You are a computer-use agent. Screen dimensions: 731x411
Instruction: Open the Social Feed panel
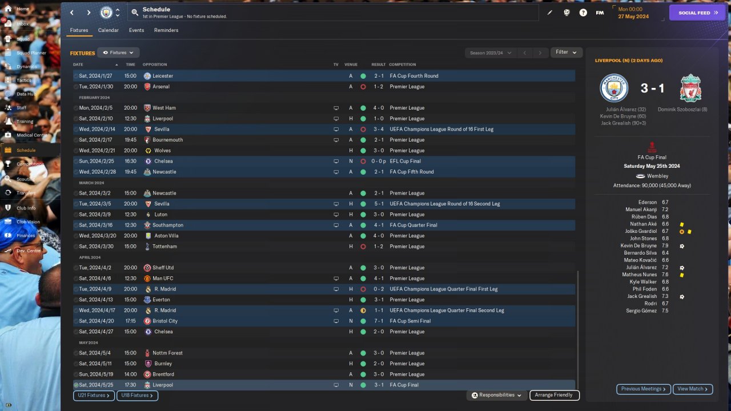pyautogui.click(x=697, y=13)
